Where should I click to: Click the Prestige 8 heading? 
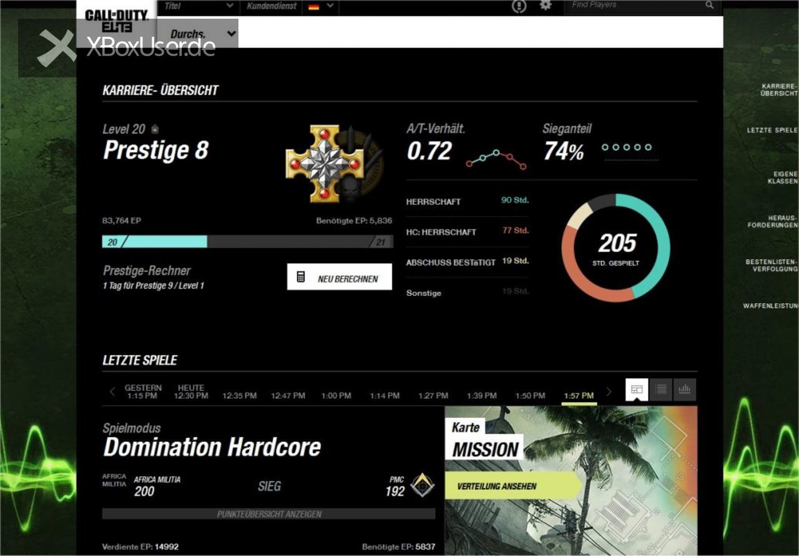155,151
